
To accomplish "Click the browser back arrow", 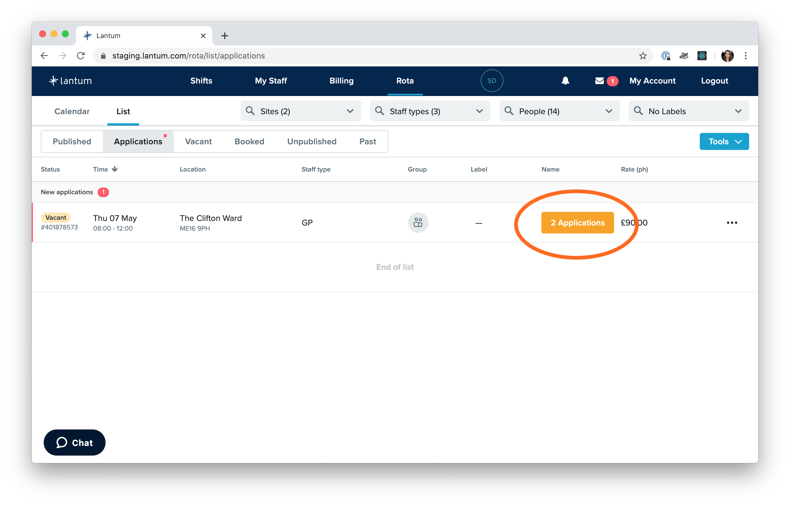I will pyautogui.click(x=44, y=55).
